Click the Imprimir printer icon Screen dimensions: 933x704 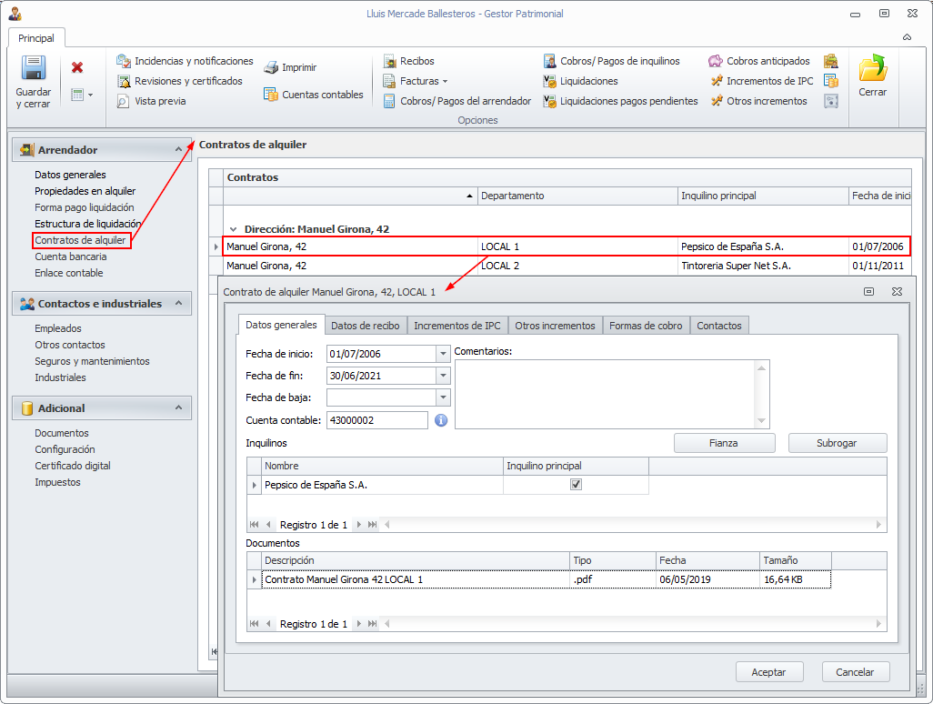(271, 68)
